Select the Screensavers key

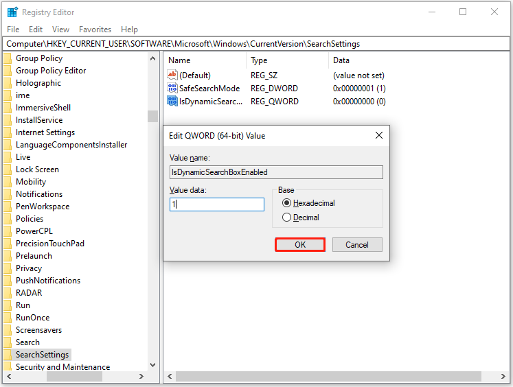pyautogui.click(x=38, y=330)
